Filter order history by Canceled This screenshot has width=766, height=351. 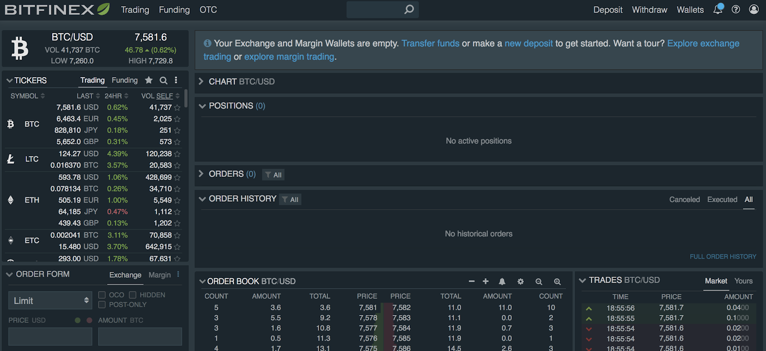(685, 199)
